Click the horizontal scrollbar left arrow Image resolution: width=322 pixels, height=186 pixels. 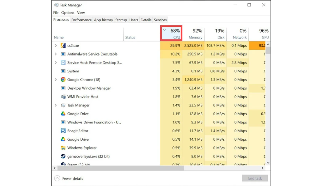(55, 168)
